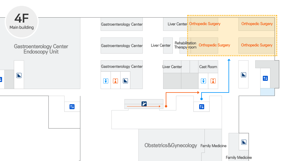The image size is (291, 161).
Task: Select the top Liver Center room
Action: (177, 24)
